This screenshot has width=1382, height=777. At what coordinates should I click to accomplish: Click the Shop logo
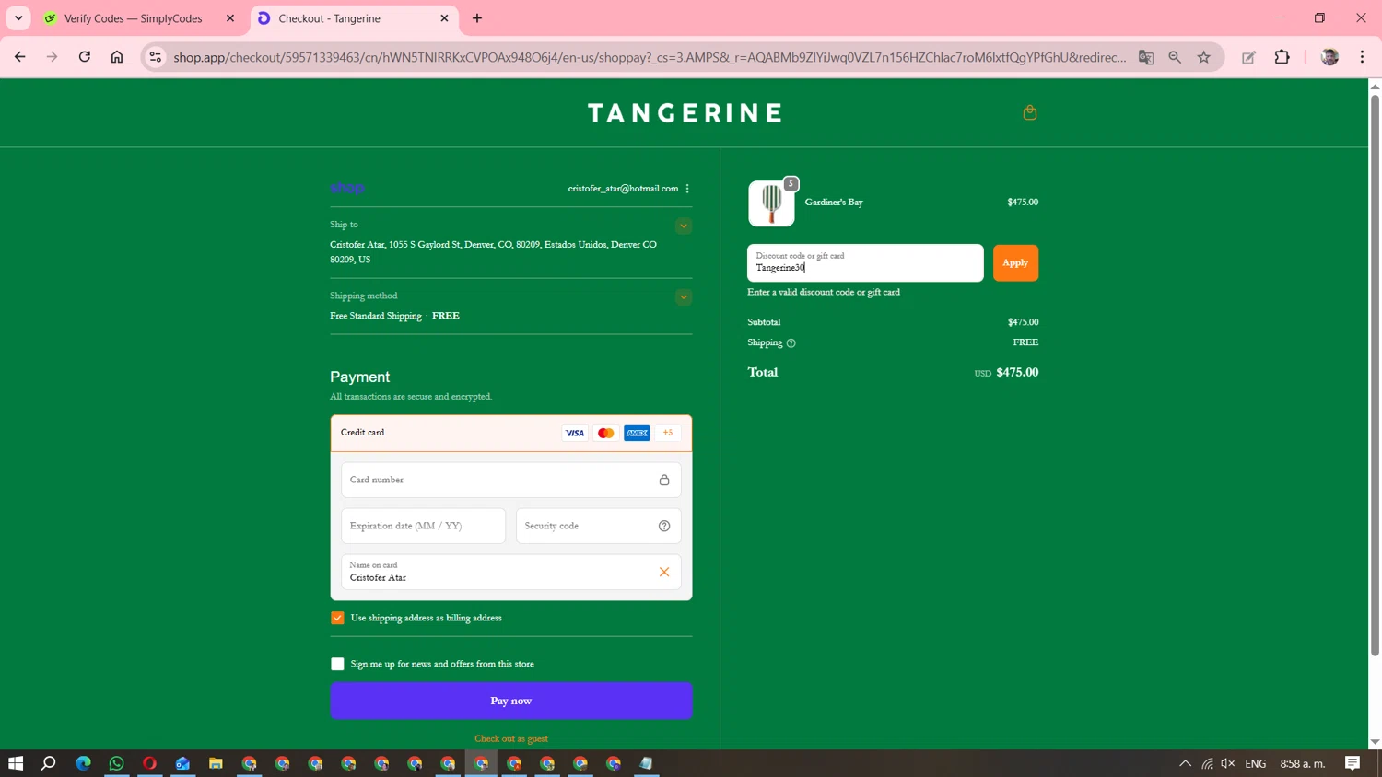pos(347,188)
